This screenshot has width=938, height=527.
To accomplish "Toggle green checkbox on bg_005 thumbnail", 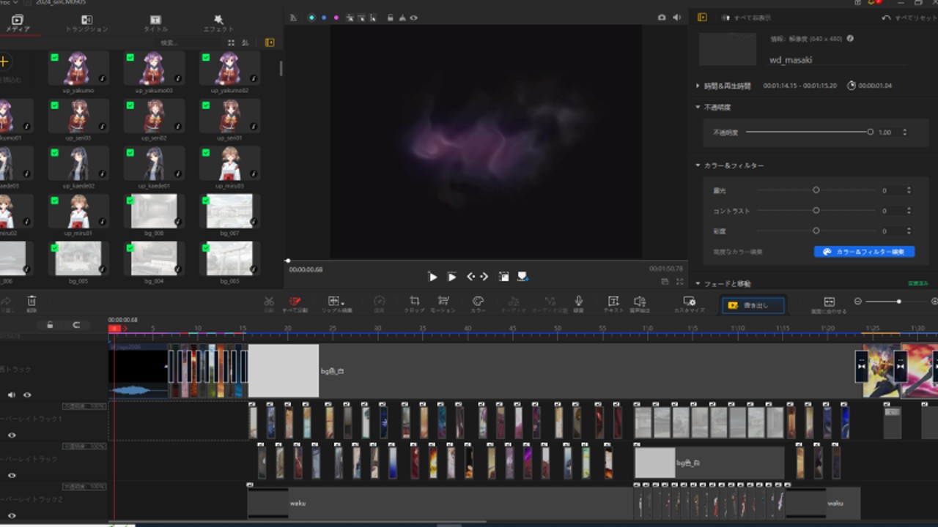I will [54, 248].
